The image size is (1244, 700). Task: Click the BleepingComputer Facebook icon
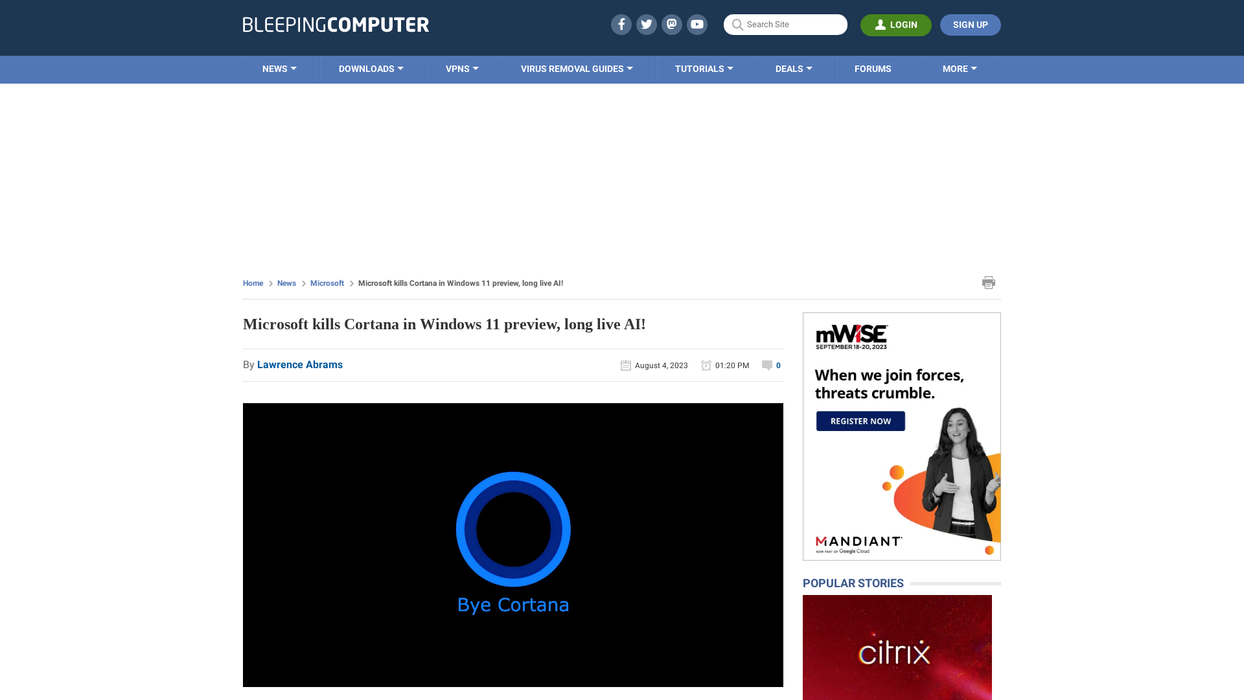pos(621,24)
